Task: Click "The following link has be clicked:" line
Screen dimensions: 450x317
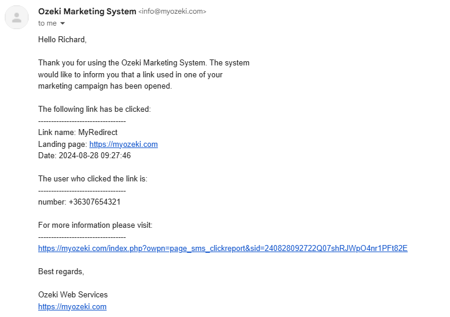Action: [94, 109]
